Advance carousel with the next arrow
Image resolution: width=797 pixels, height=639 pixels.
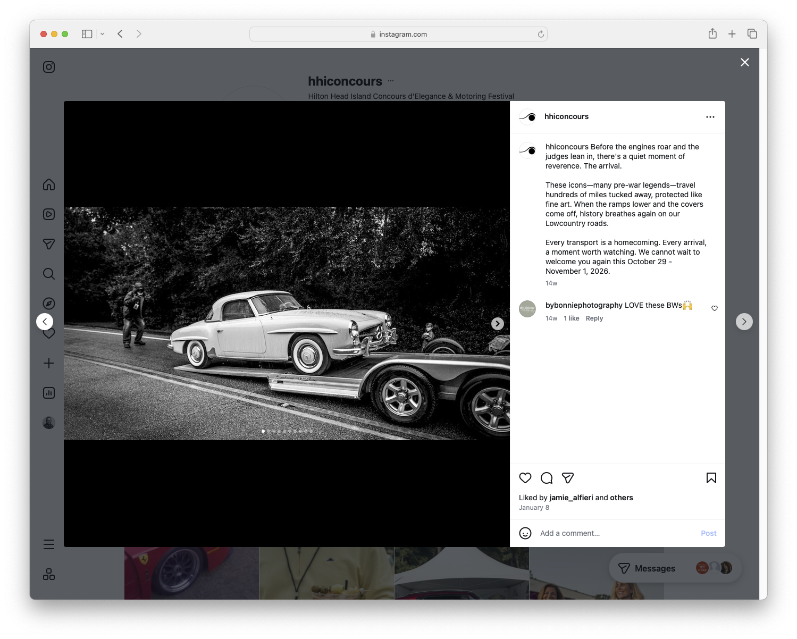pos(497,323)
